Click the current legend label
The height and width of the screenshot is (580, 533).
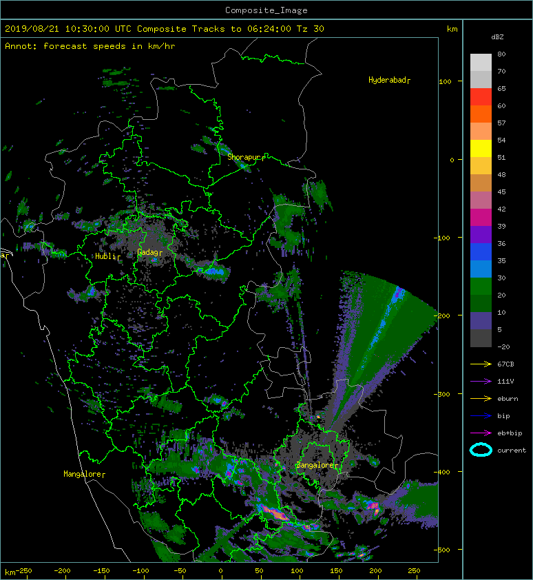[512, 450]
